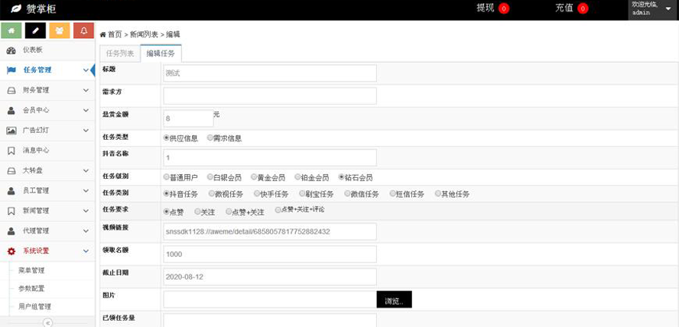
Task: Select 抖音任务 category radio
Action: (166, 194)
